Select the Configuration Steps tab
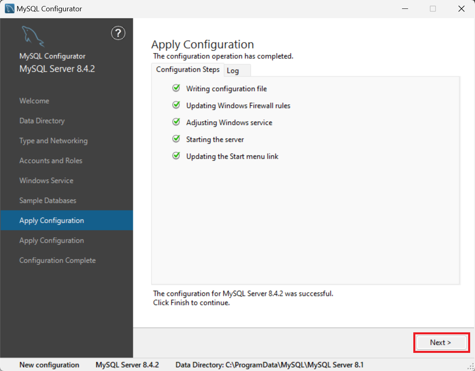475x371 pixels. [x=188, y=70]
